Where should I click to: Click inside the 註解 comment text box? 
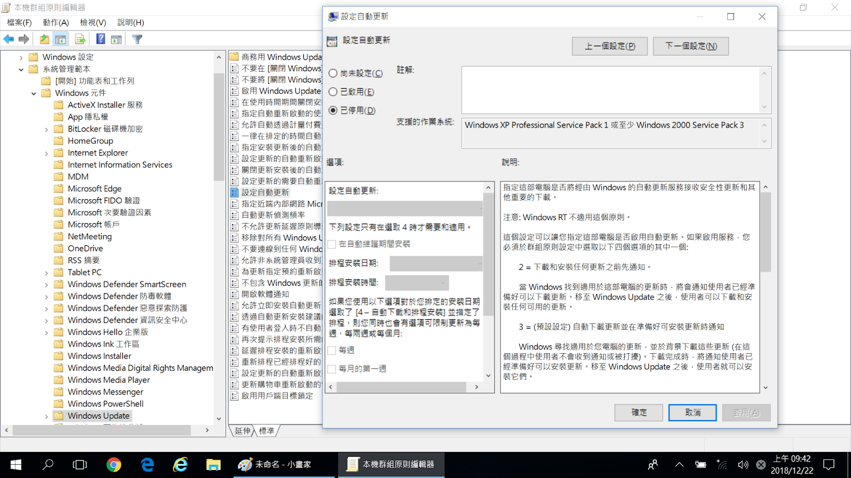click(611, 90)
